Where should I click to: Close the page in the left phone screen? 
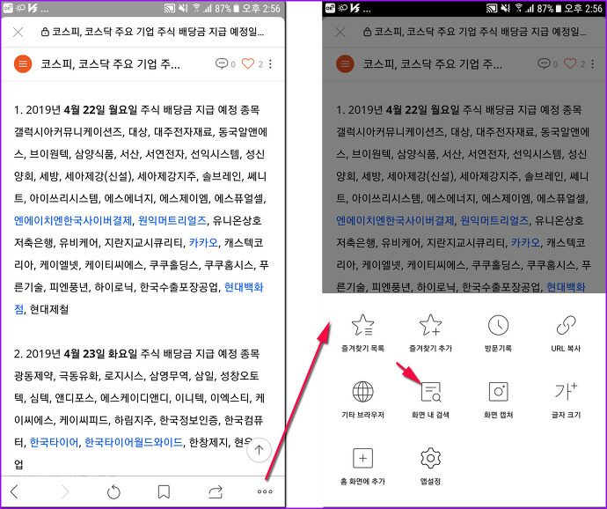click(18, 33)
